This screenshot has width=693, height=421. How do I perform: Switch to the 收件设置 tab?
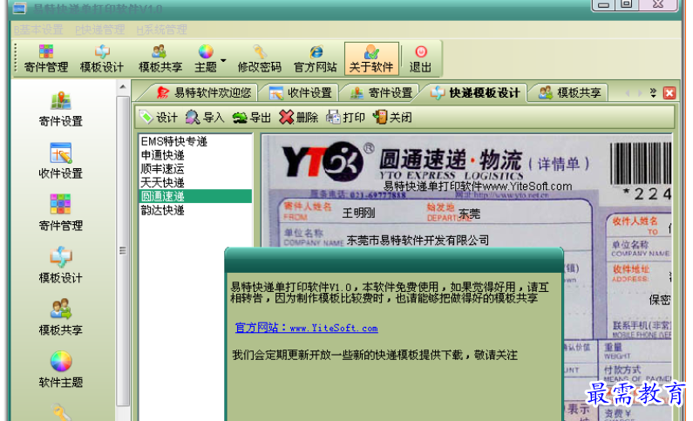[x=300, y=92]
